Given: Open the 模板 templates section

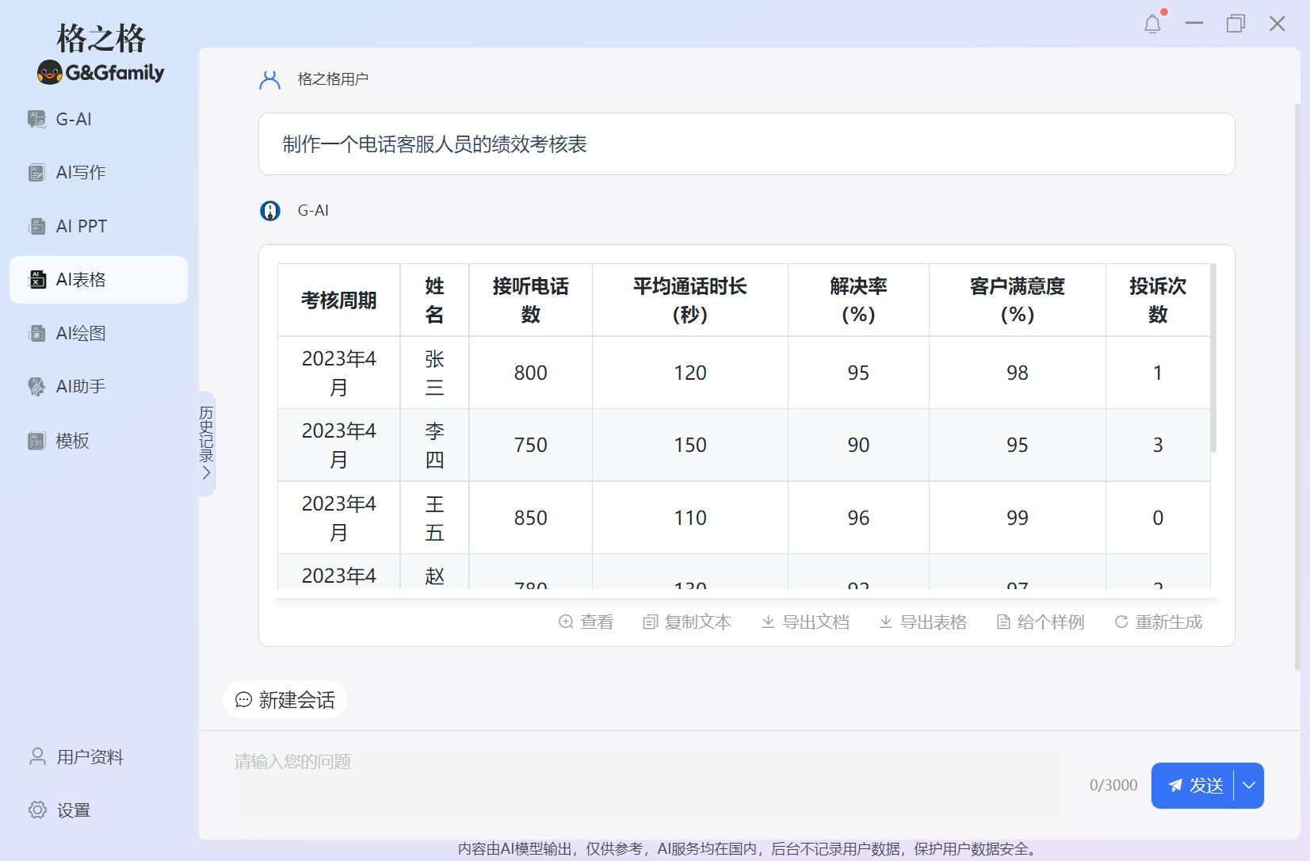Looking at the screenshot, I should click(71, 440).
